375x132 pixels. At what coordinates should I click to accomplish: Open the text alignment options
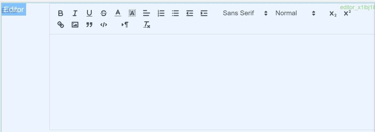146,13
